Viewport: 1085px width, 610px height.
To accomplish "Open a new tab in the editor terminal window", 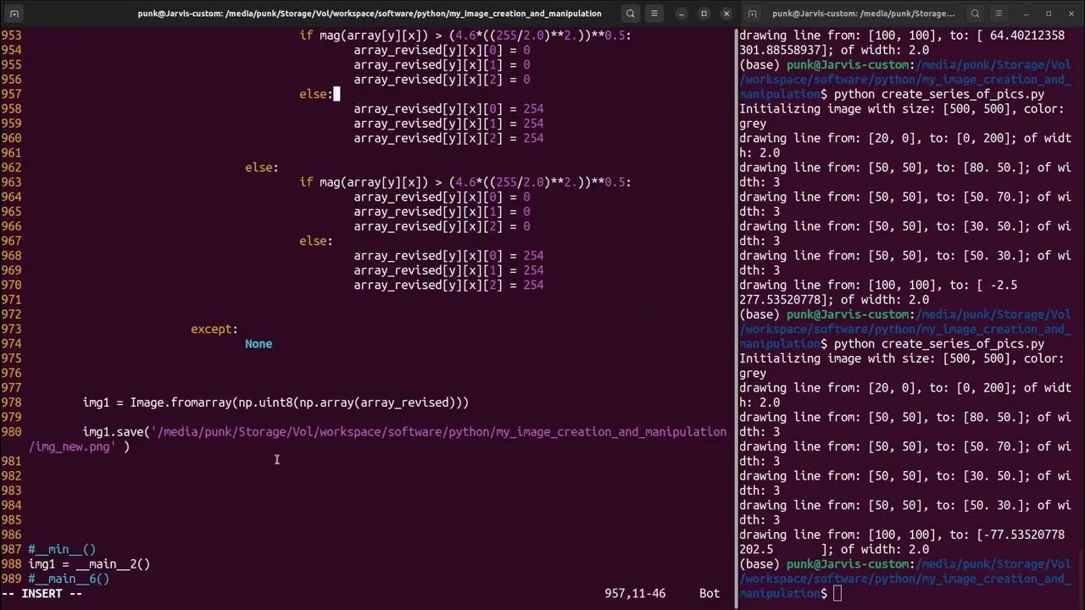I will pyautogui.click(x=14, y=14).
